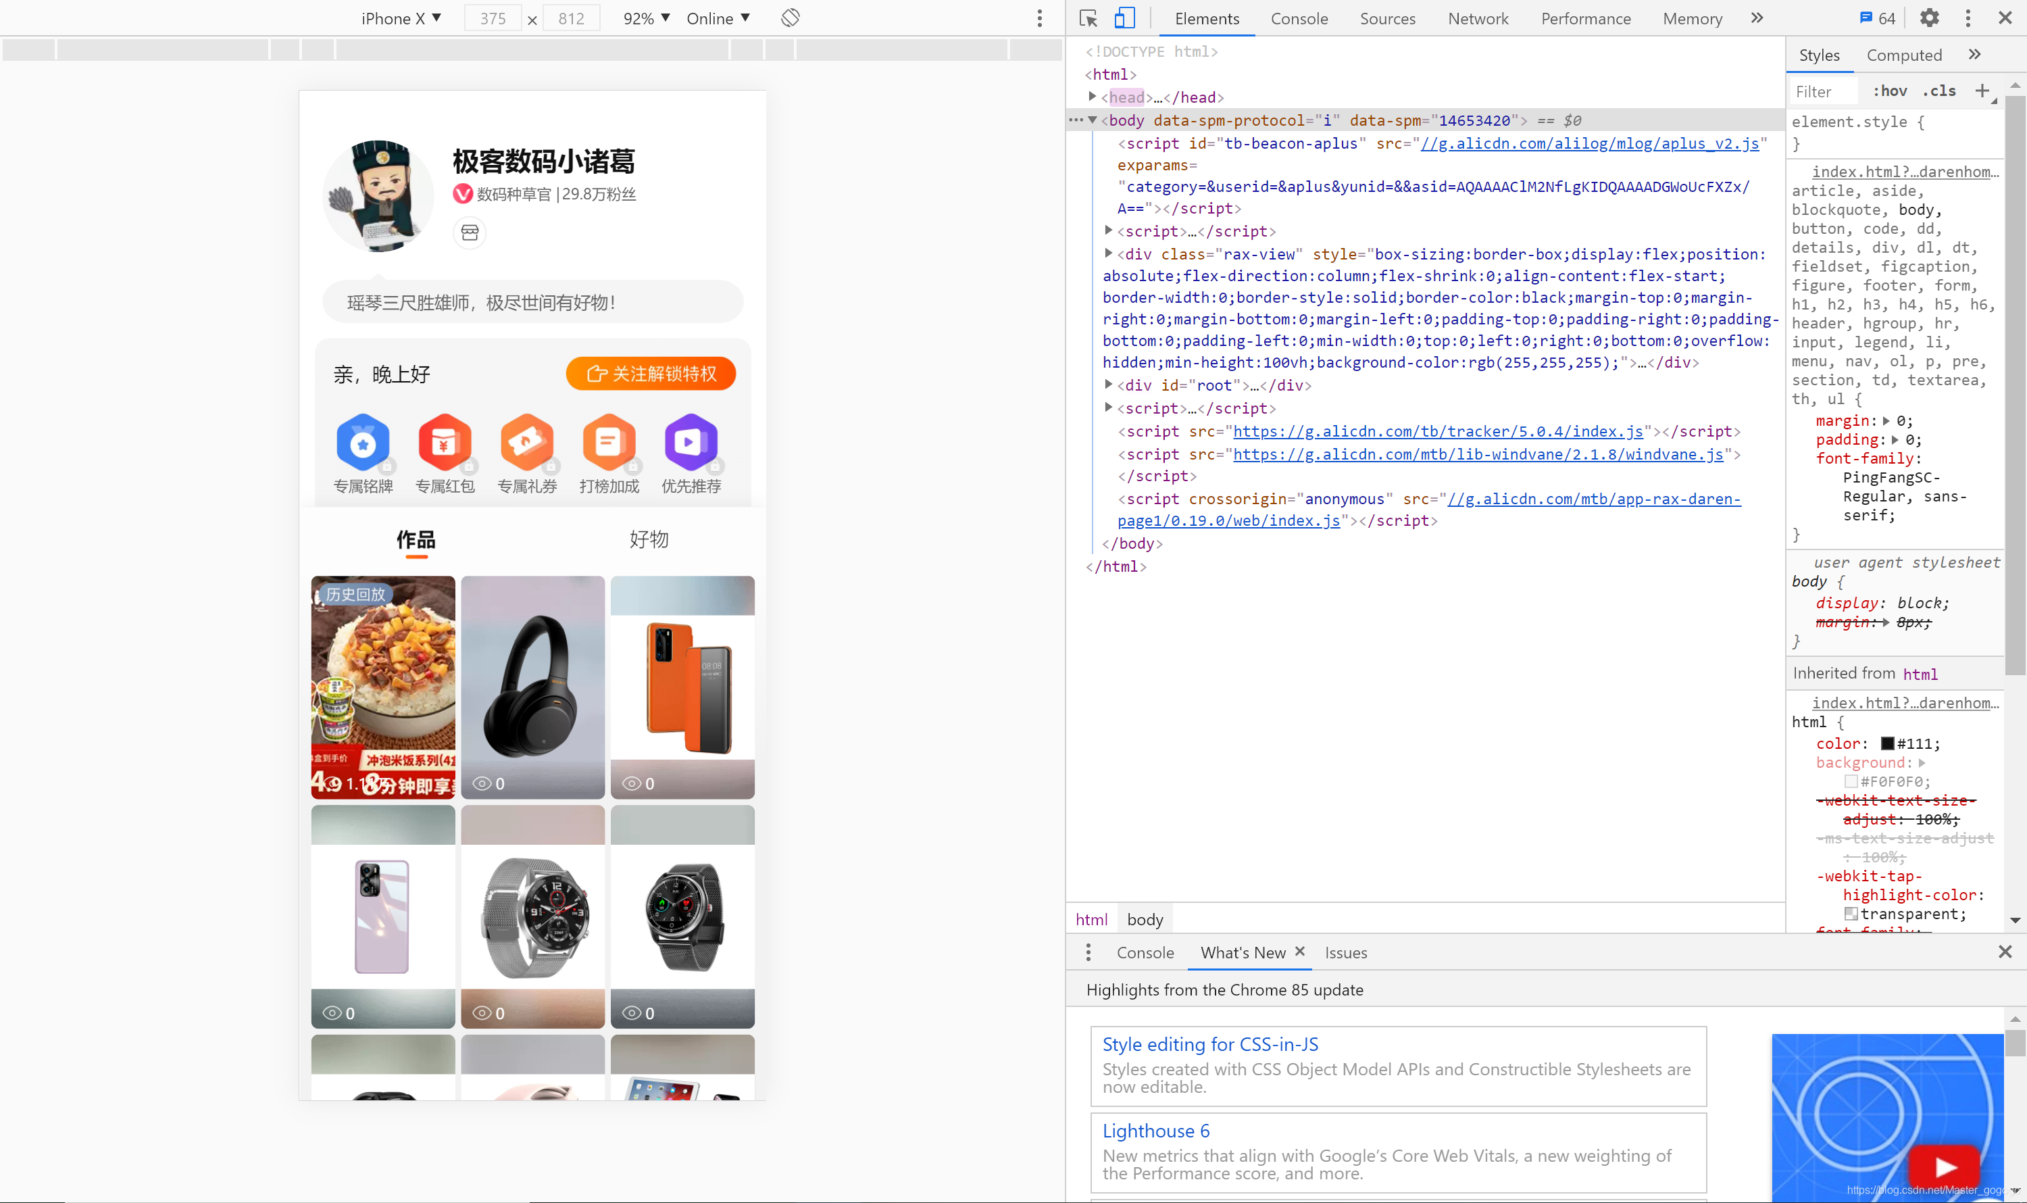Open the black headphones product thumbnail
This screenshot has height=1203, width=2027.
(x=532, y=687)
